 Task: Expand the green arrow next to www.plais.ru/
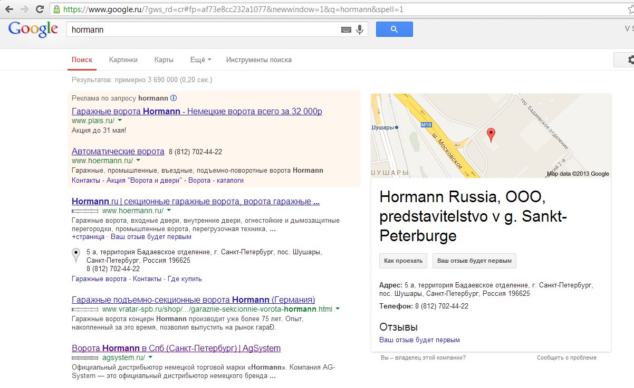pos(120,121)
